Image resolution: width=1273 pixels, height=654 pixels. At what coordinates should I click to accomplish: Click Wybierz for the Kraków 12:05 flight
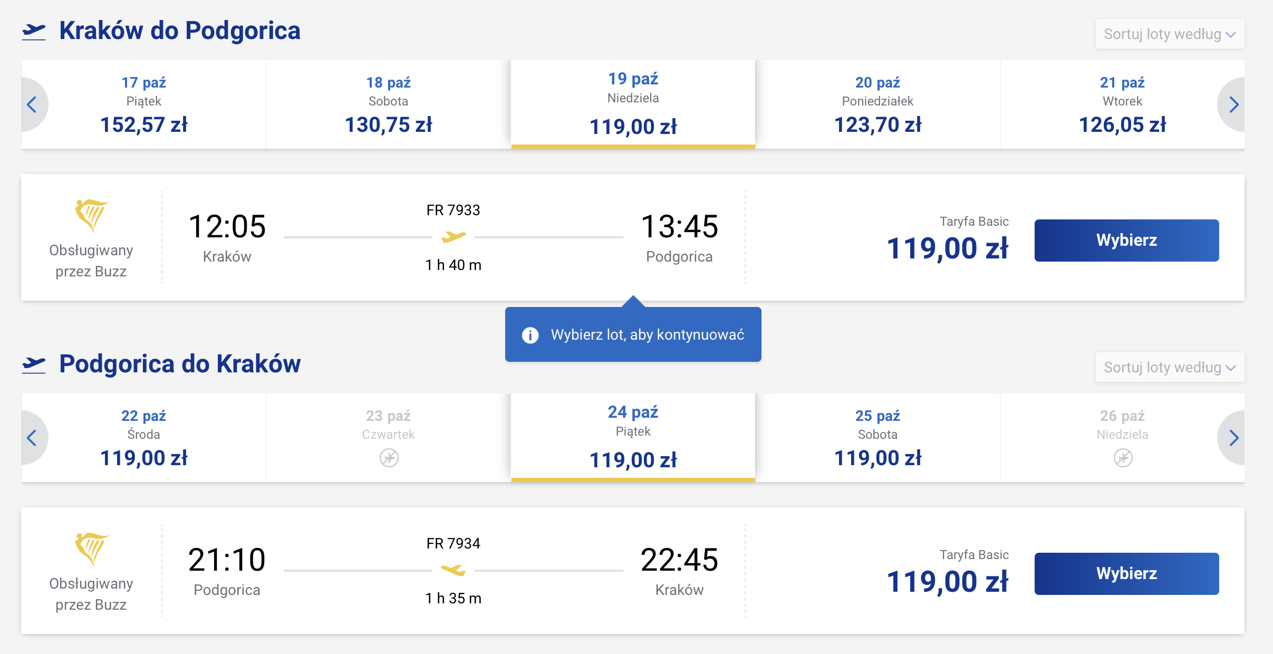point(1126,241)
